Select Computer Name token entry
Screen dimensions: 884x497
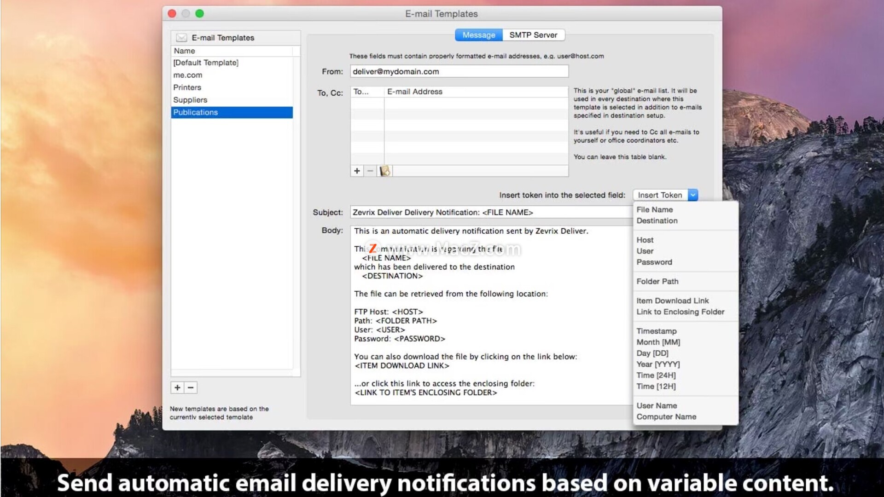666,416
